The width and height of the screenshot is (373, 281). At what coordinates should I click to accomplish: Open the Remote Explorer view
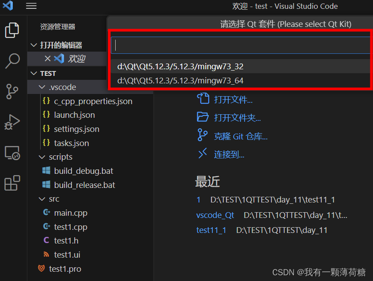click(12, 153)
